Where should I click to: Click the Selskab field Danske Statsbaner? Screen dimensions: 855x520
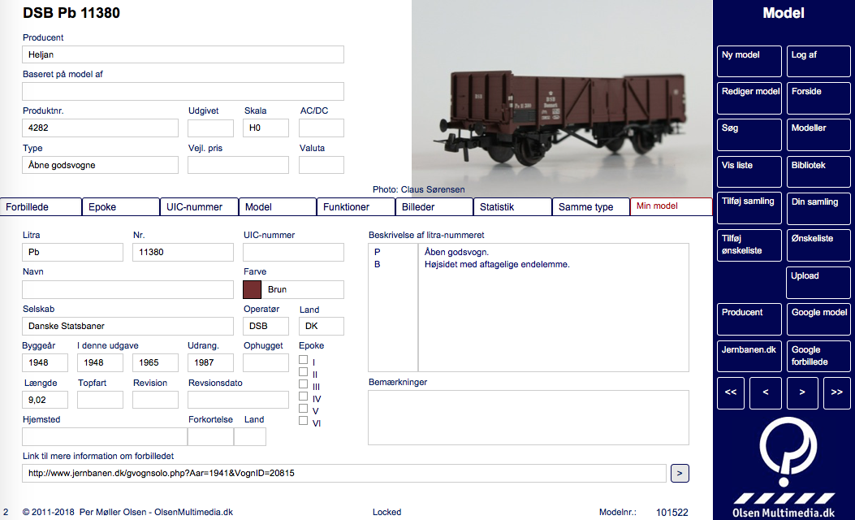coord(127,326)
